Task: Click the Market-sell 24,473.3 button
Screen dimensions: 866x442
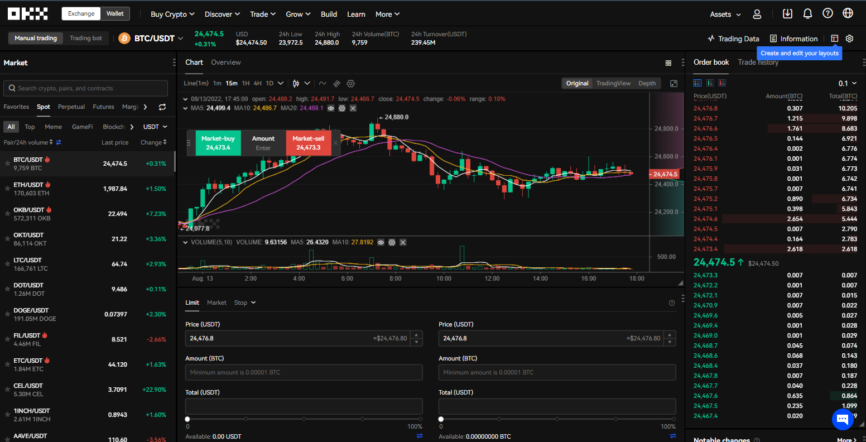Action: click(309, 143)
